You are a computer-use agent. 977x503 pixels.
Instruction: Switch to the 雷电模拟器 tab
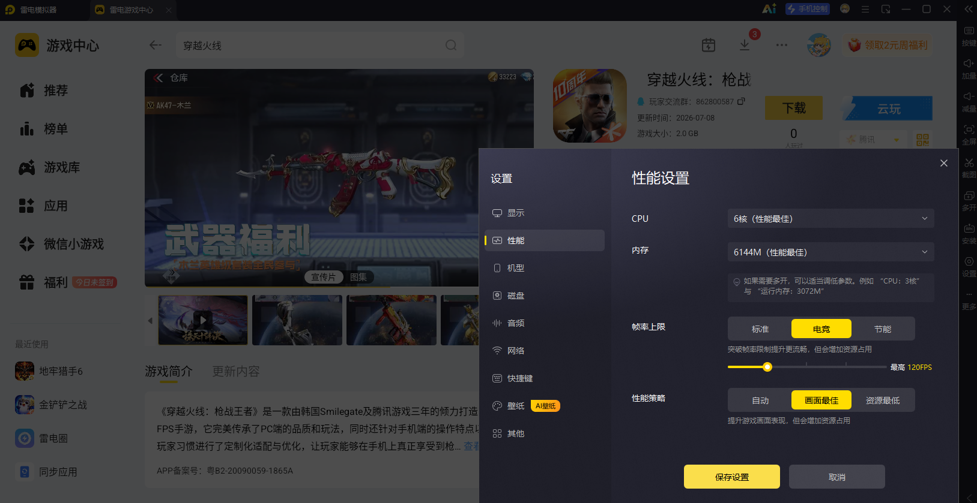[x=31, y=10]
